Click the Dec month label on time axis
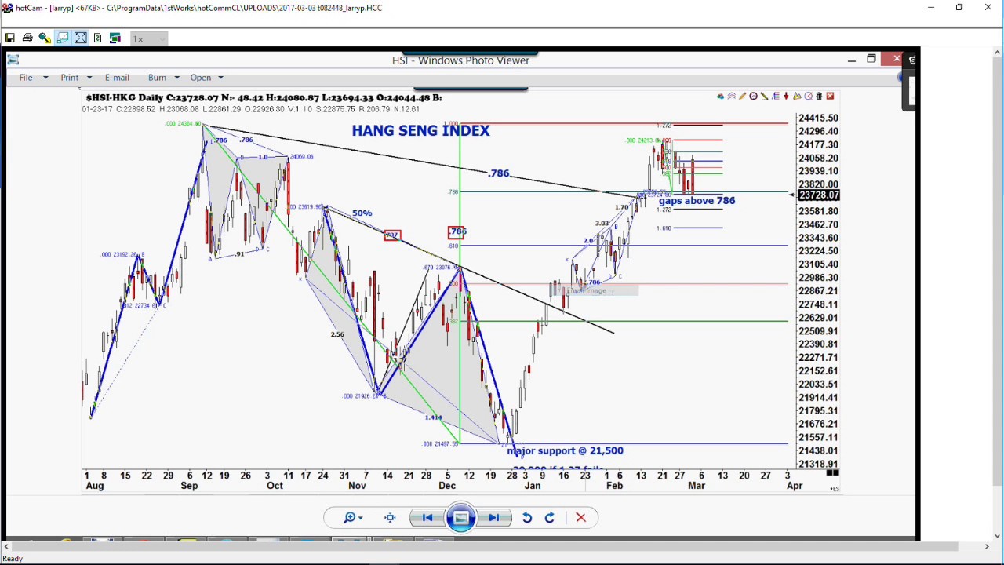1004x565 pixels. tap(447, 486)
